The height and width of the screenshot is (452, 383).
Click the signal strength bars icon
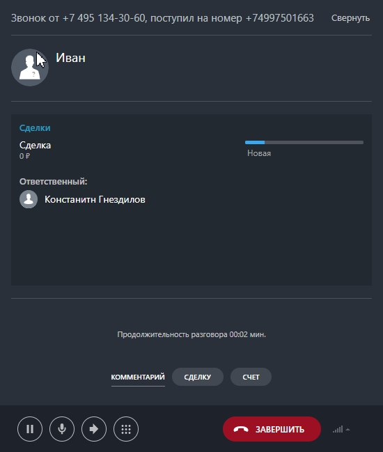[338, 429]
